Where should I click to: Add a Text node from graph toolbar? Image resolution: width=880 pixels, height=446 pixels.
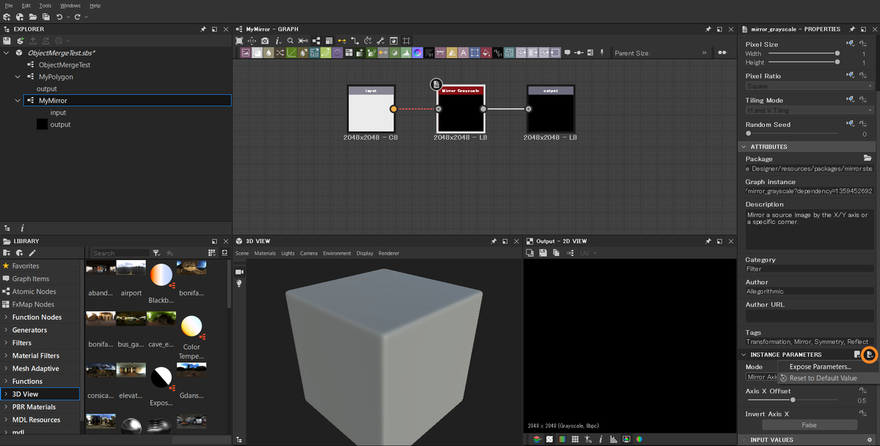463,53
